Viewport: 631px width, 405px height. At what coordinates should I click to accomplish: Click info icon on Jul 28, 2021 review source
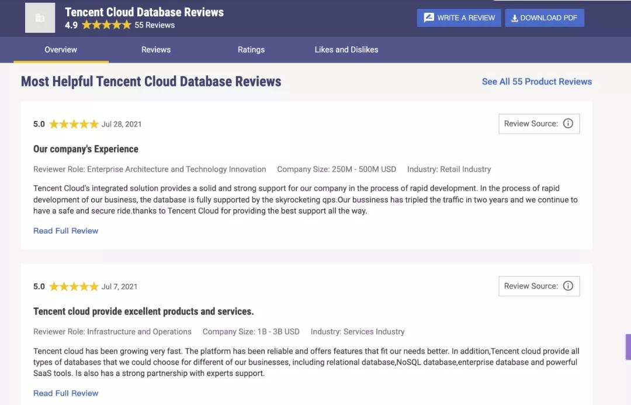tap(568, 123)
